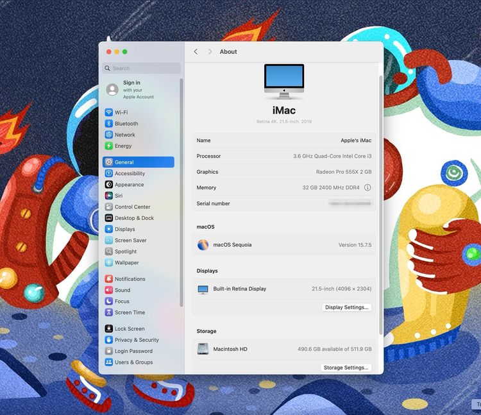Viewport: 481px width, 415px height.
Task: Open Accessibility icon in sidebar
Action: tap(108, 173)
